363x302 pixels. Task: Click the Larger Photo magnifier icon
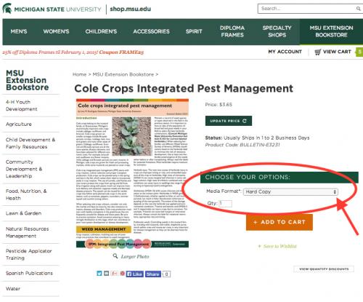115,255
